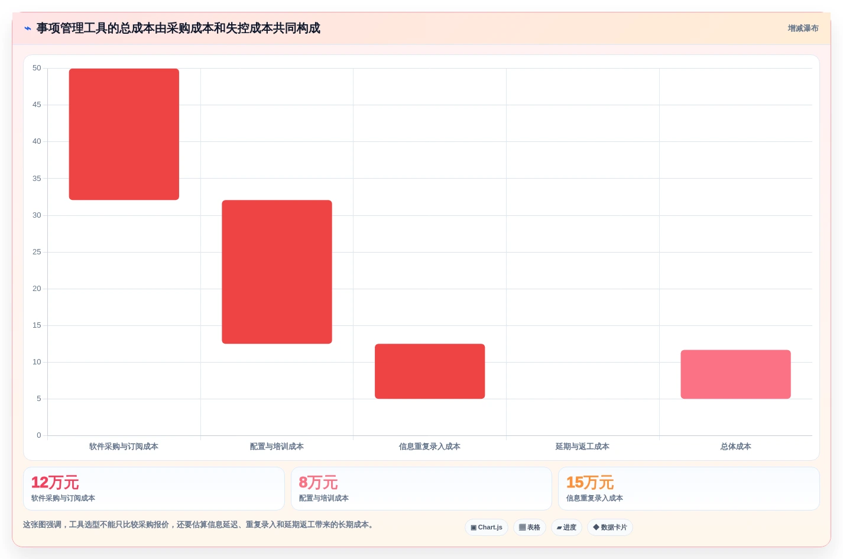The image size is (843, 559).
Task: Click the chart title 事项管理工具的总成本
Action: [179, 28]
